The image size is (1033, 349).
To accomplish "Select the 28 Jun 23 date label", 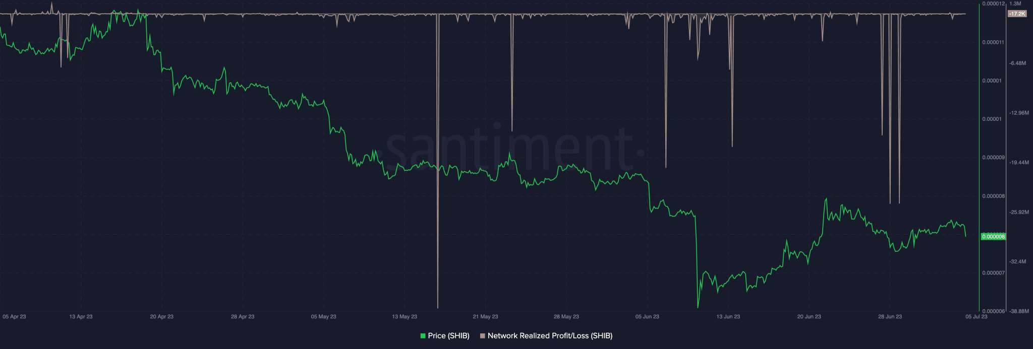I will click(x=890, y=317).
